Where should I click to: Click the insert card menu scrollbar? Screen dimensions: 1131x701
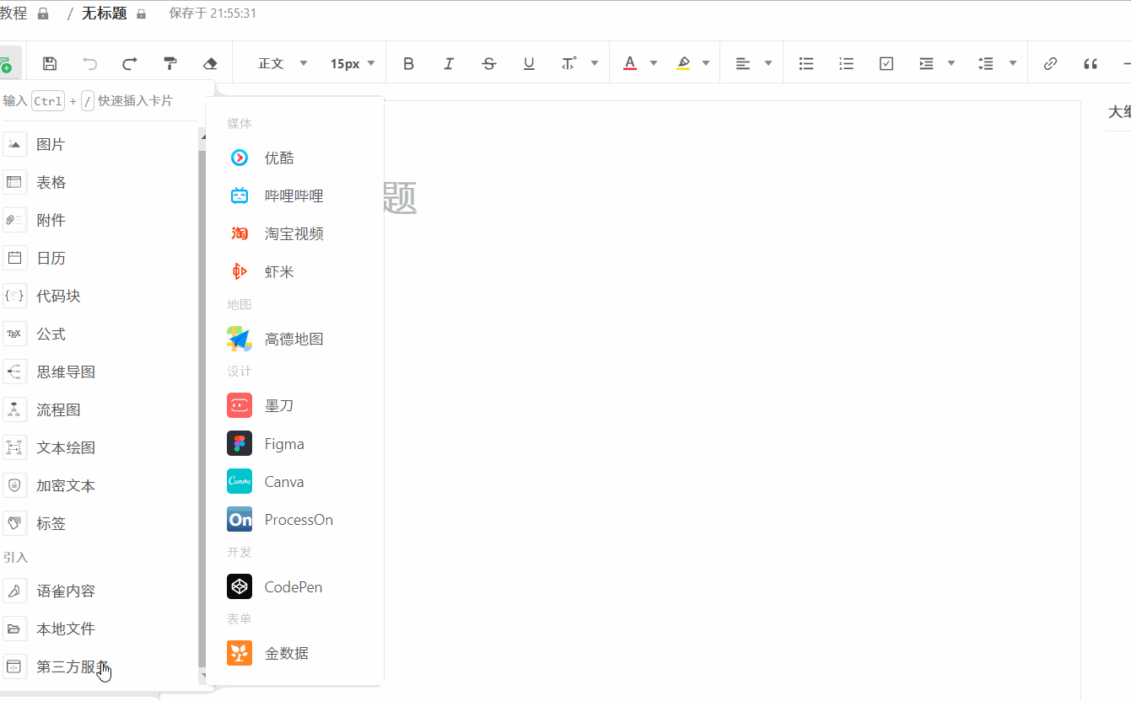202,409
